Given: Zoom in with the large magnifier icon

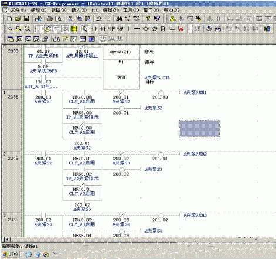Looking at the screenshot, I should point(28,29).
